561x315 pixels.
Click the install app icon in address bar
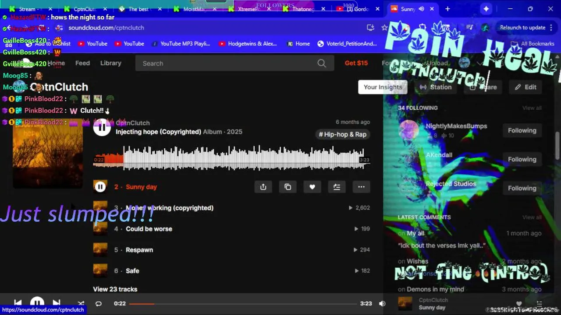pos(370,28)
